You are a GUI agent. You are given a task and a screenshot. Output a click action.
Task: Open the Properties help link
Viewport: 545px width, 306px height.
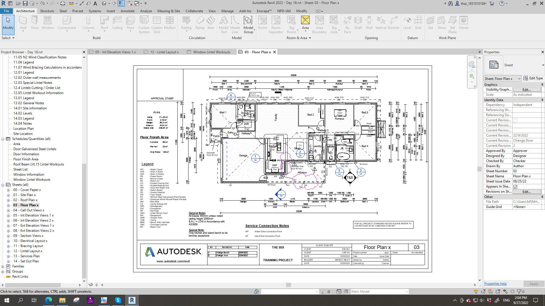[495, 284]
